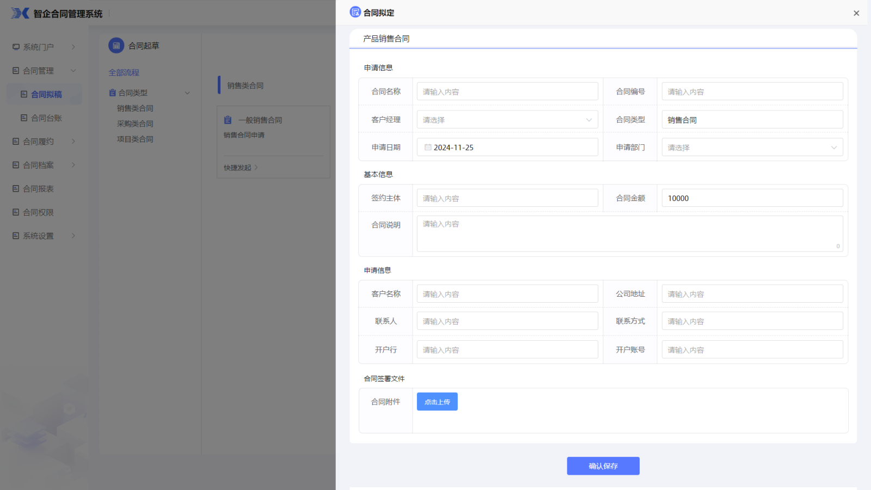Open the 客户经理 dropdown
Viewport: 871px width, 490px height.
click(x=507, y=120)
